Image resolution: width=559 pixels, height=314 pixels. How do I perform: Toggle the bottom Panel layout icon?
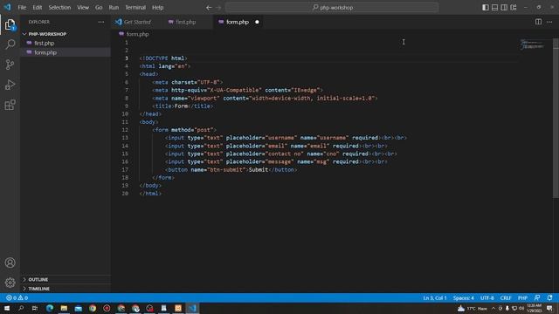pyautogui.click(x=494, y=7)
